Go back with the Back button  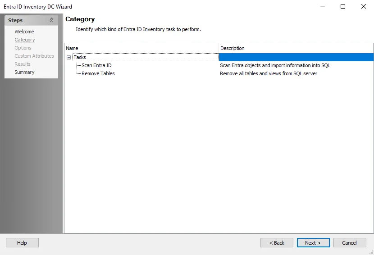click(277, 242)
